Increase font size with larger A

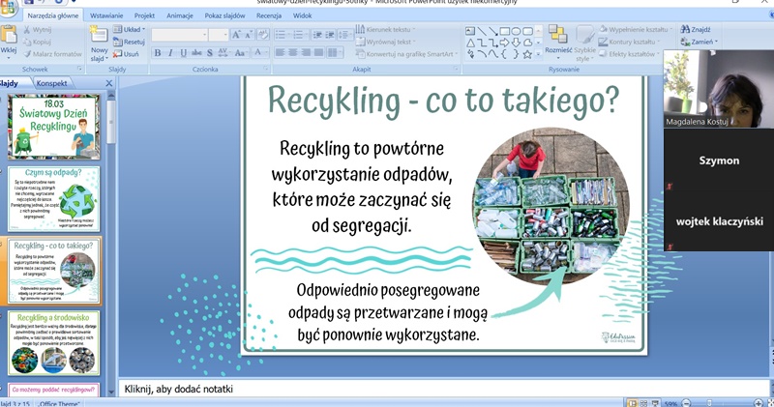coord(236,35)
